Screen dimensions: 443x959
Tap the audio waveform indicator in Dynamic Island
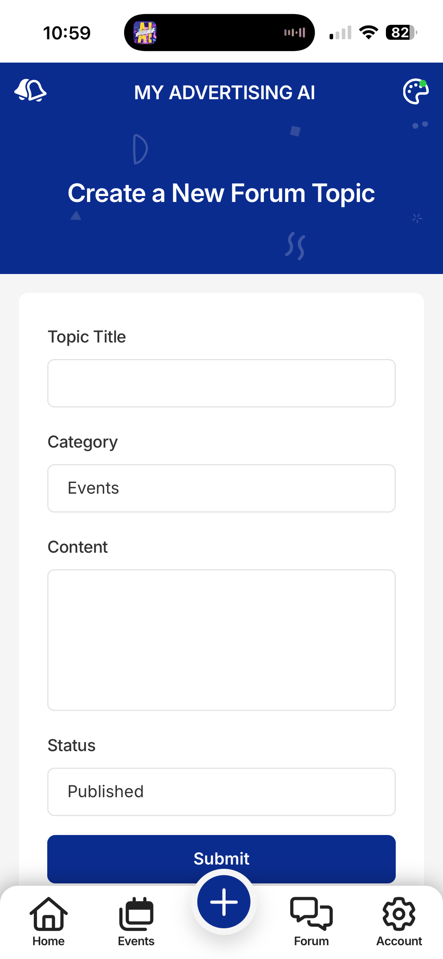click(295, 33)
